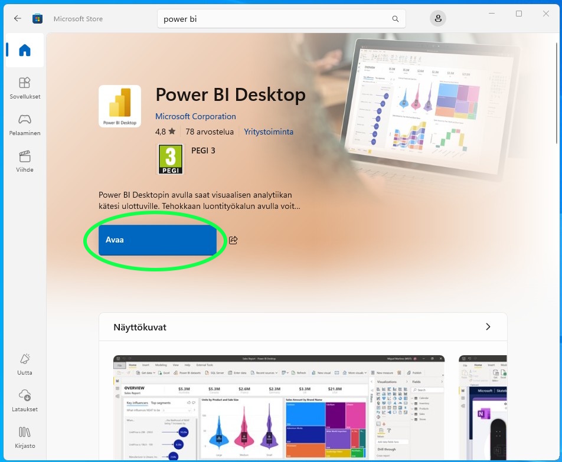Image resolution: width=562 pixels, height=462 pixels.
Task: Open Sovellukset (Apps) in sidebar
Action: pyautogui.click(x=25, y=87)
